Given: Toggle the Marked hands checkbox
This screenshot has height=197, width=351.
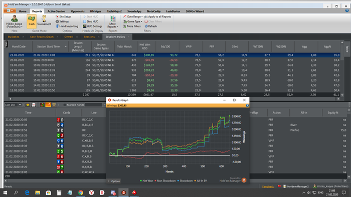Looking at the screenshot, I should [x=65, y=105].
